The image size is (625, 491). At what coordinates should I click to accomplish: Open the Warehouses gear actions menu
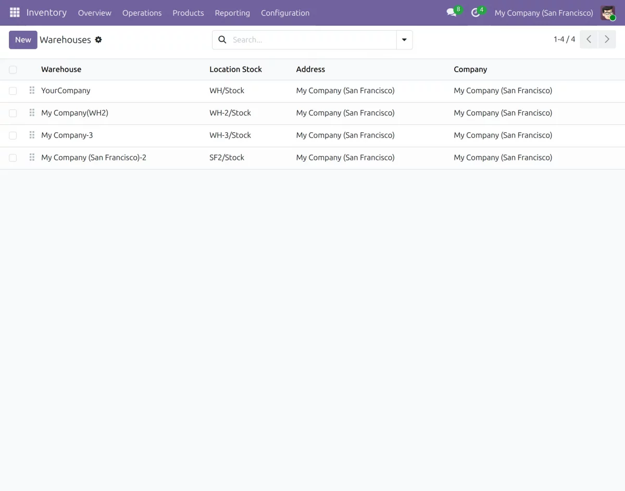click(98, 40)
